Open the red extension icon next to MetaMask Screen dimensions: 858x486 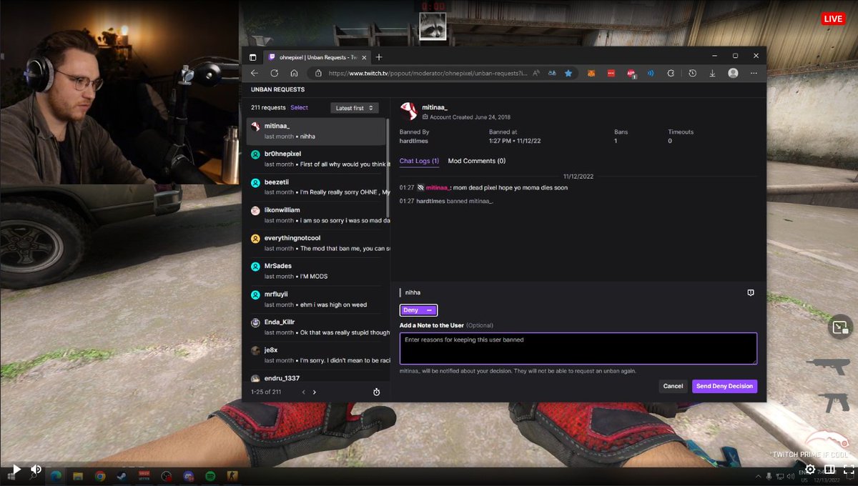pyautogui.click(x=611, y=73)
